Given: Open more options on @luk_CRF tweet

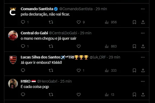Looking at the screenshot, I should pyautogui.click(x=143, y=57).
